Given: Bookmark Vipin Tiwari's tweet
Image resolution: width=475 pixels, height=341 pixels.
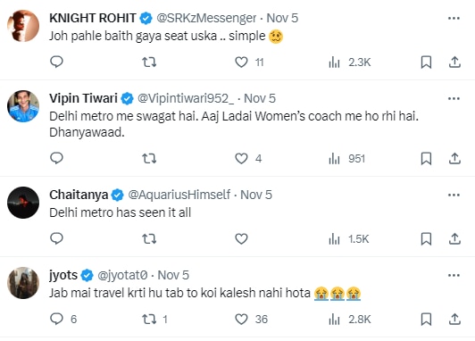Looking at the screenshot, I should tap(426, 158).
